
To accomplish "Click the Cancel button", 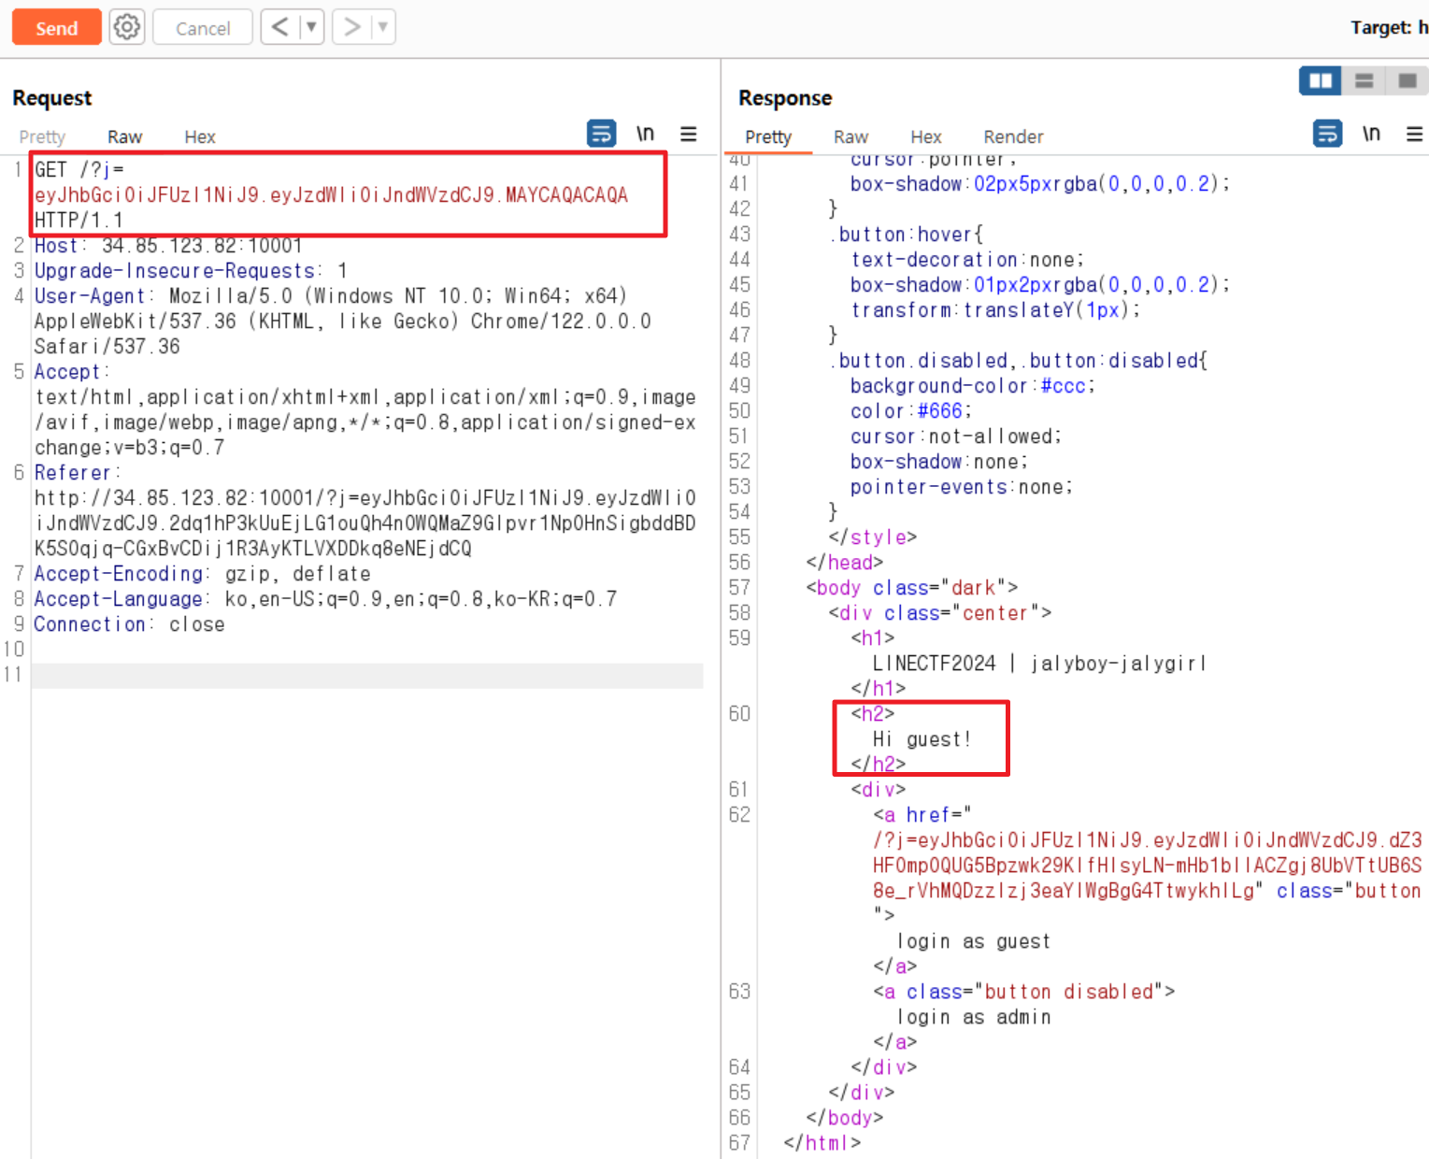I will (203, 28).
